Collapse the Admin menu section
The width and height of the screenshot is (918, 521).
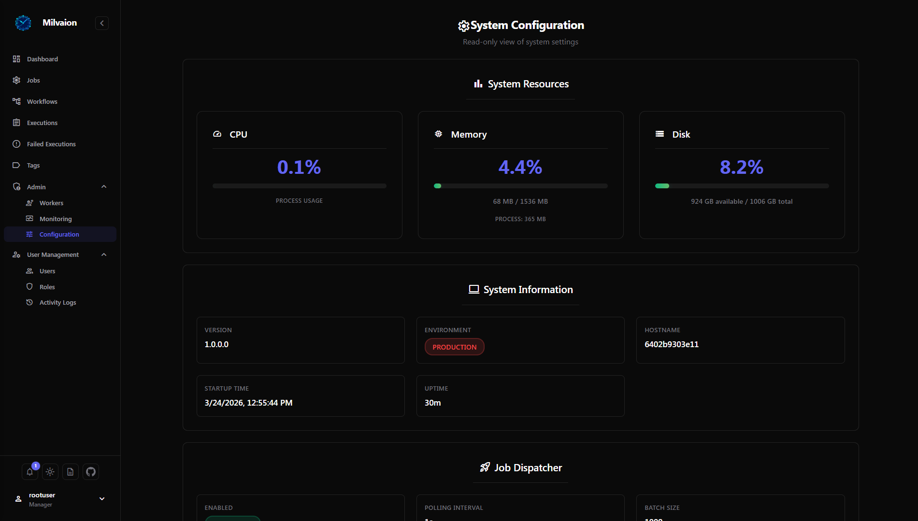click(104, 187)
